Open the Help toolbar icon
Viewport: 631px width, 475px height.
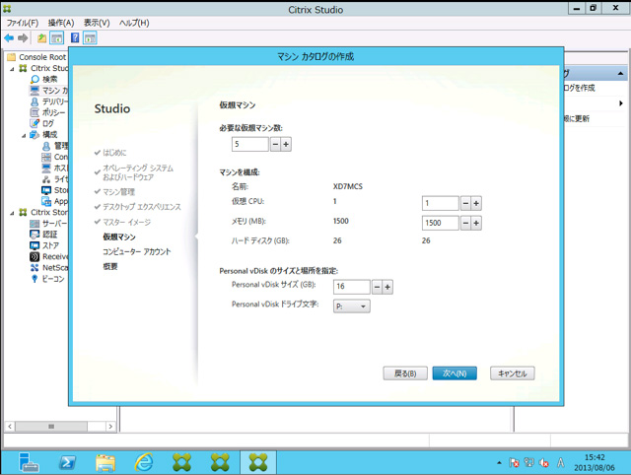click(75, 38)
